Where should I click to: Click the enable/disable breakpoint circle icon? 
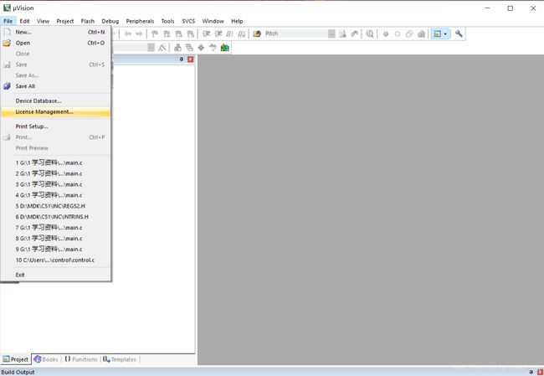398,34
